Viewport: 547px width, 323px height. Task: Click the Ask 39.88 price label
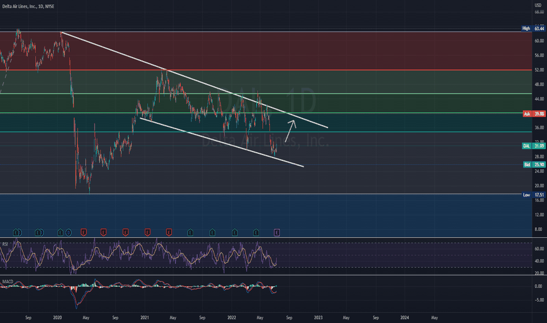click(x=534, y=114)
